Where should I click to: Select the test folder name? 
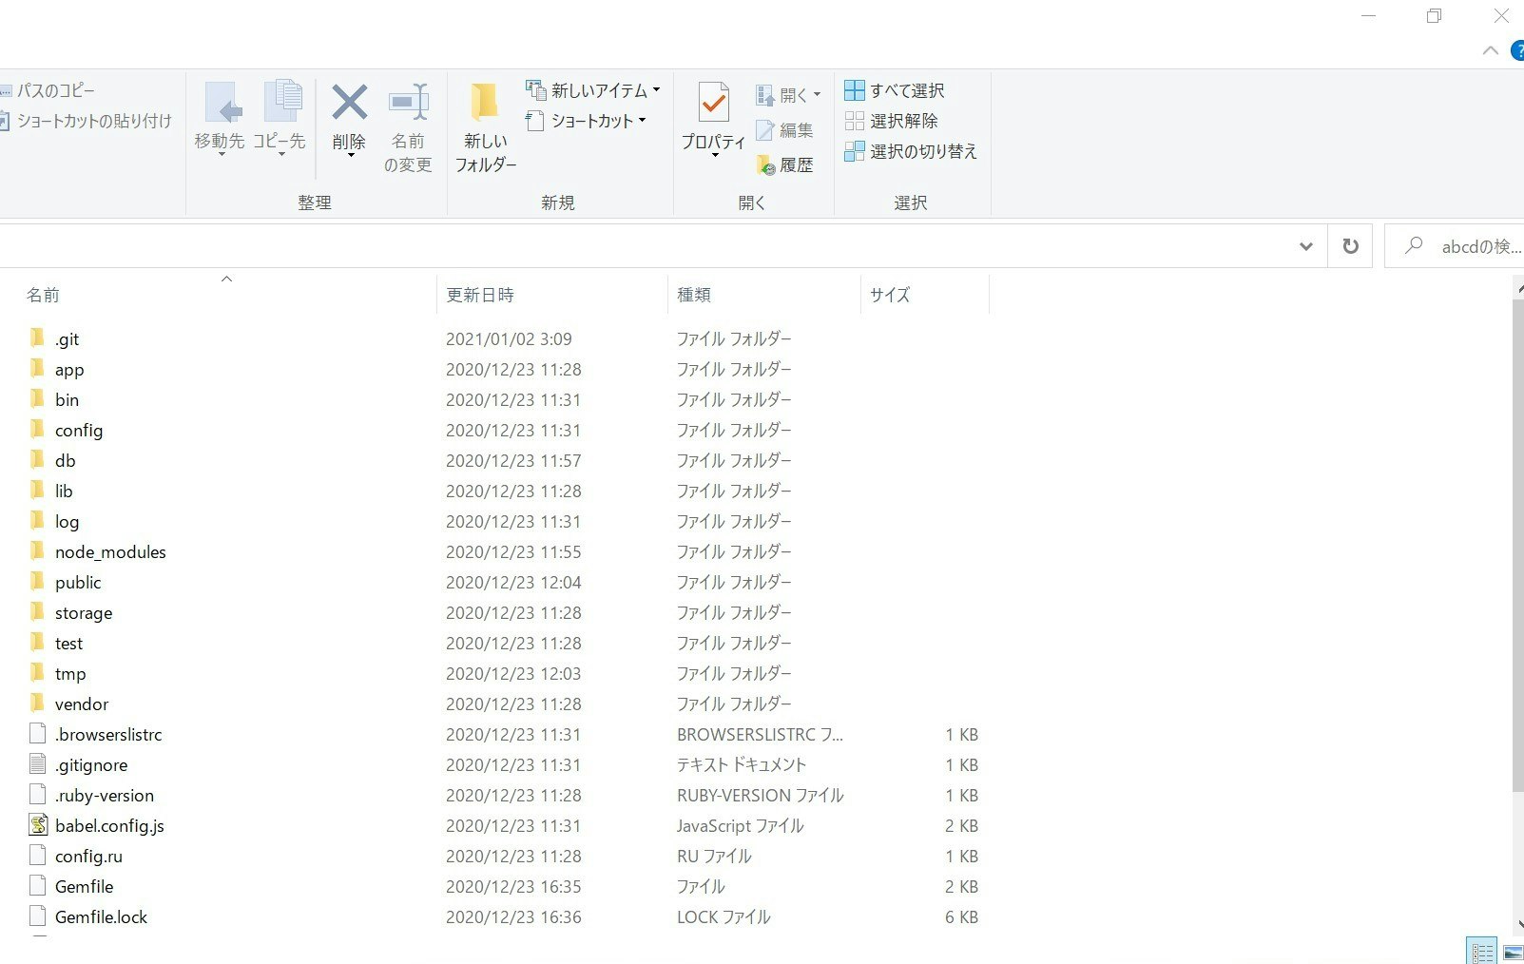click(x=68, y=643)
